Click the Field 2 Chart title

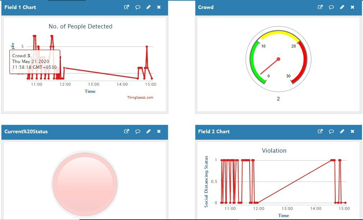pyautogui.click(x=214, y=131)
